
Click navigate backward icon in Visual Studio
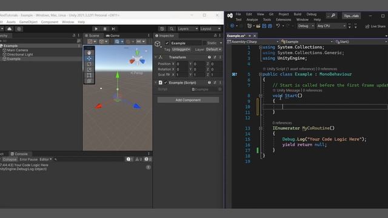coord(232,26)
